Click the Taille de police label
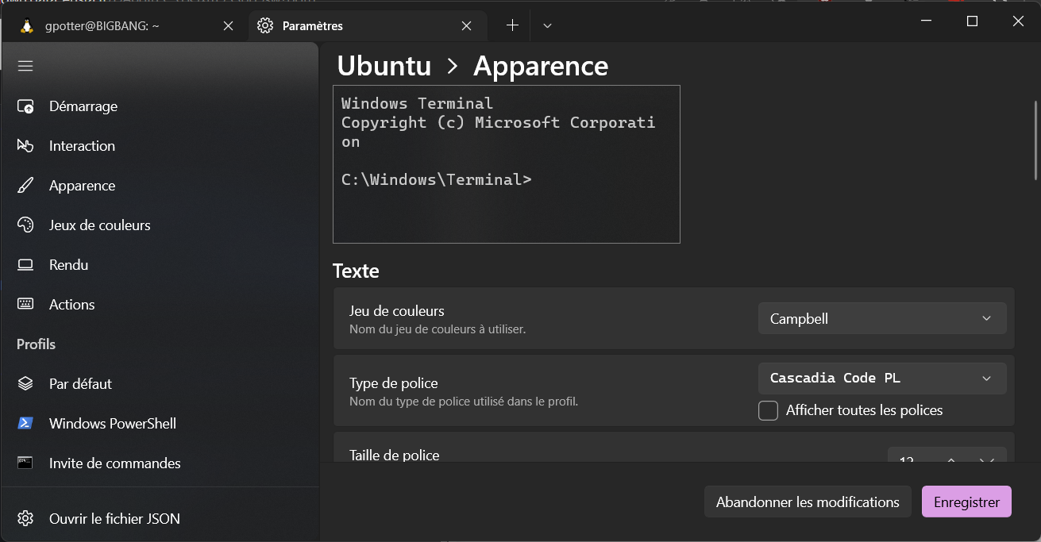The width and height of the screenshot is (1041, 542). click(x=395, y=455)
